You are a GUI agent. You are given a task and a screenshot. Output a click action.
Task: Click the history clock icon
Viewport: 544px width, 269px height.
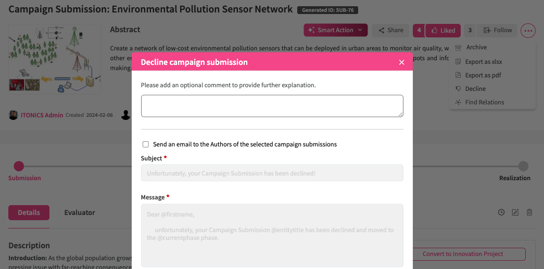(x=501, y=212)
